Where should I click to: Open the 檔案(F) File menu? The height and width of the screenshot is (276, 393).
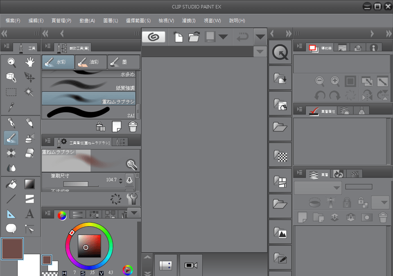click(x=13, y=20)
